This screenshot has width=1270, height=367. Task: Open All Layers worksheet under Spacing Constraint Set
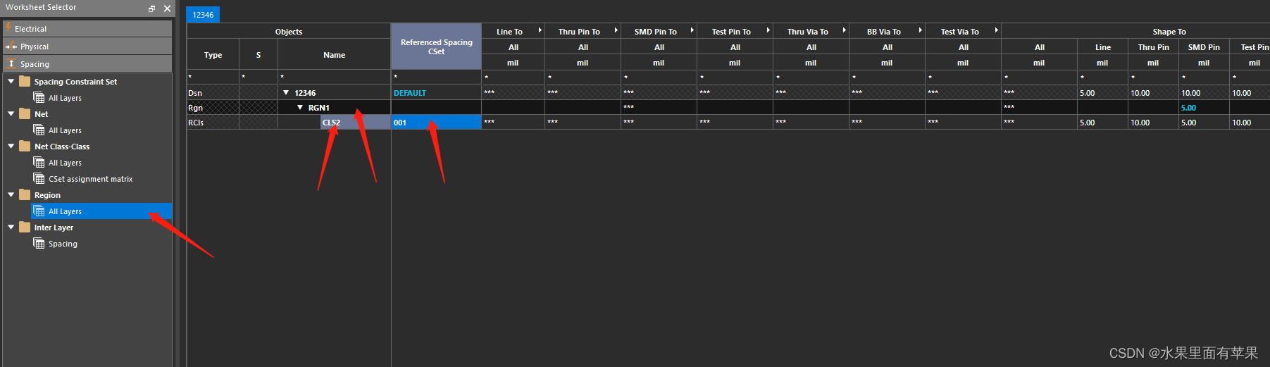[65, 98]
